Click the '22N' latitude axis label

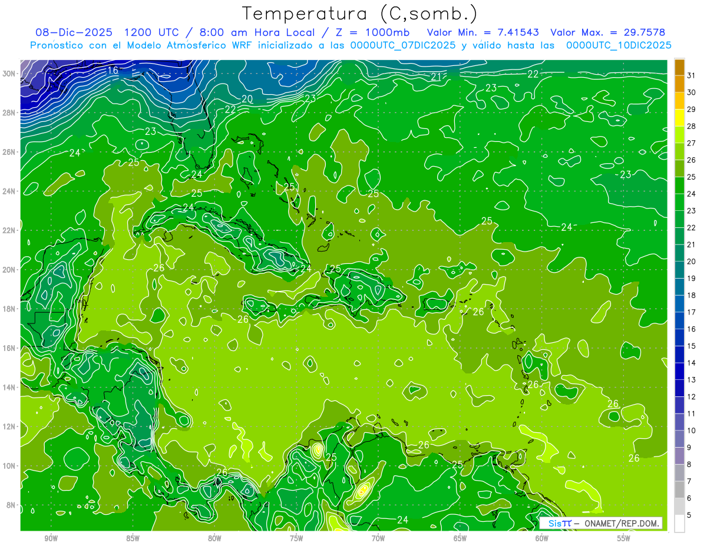[x=9, y=230]
